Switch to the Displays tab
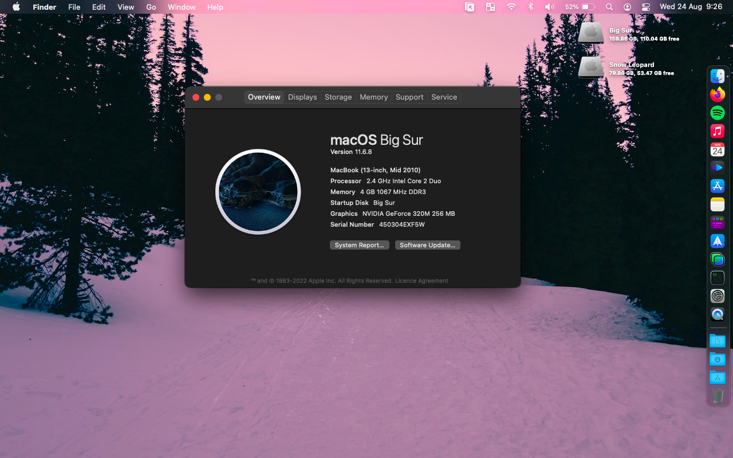This screenshot has height=458, width=733. coord(302,97)
